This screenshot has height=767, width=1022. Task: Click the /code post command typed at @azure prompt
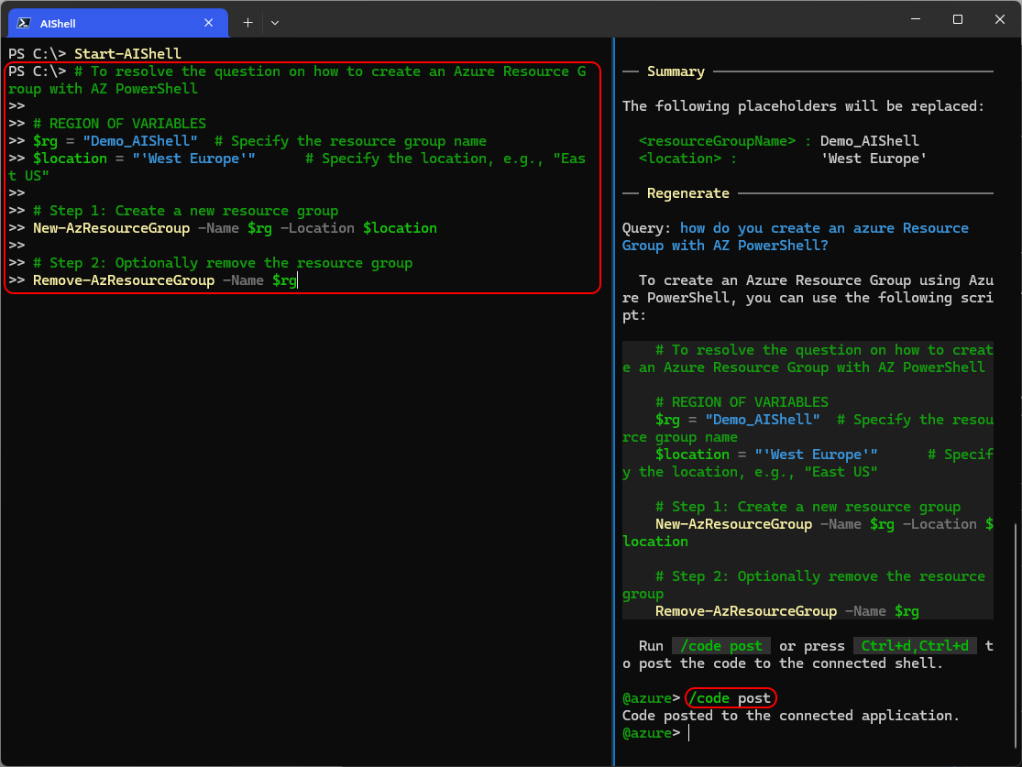[730, 698]
